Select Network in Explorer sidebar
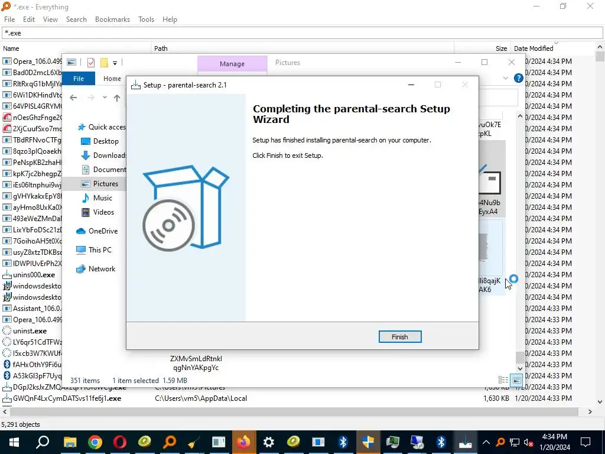 96,269
